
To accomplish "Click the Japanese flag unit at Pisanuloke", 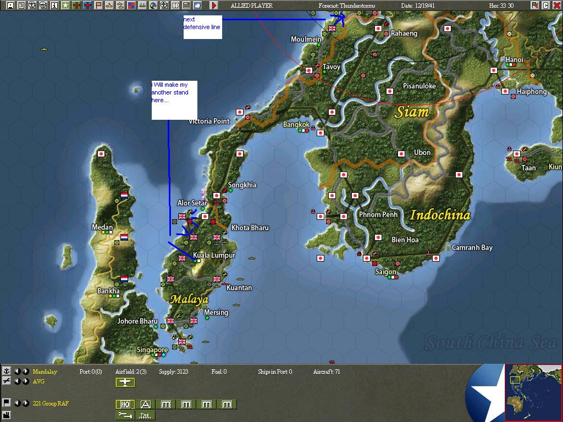I will point(390,91).
